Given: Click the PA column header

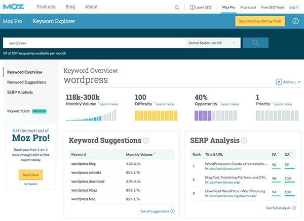Looking at the screenshot, I should pyautogui.click(x=274, y=155).
